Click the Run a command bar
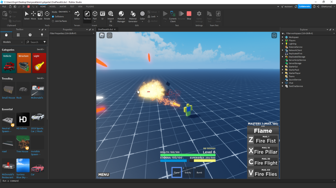 [x=167, y=181]
